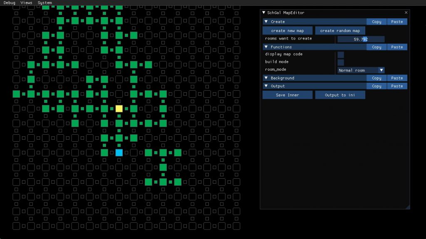Open the Views menu
The height and width of the screenshot is (239, 426).
26,3
